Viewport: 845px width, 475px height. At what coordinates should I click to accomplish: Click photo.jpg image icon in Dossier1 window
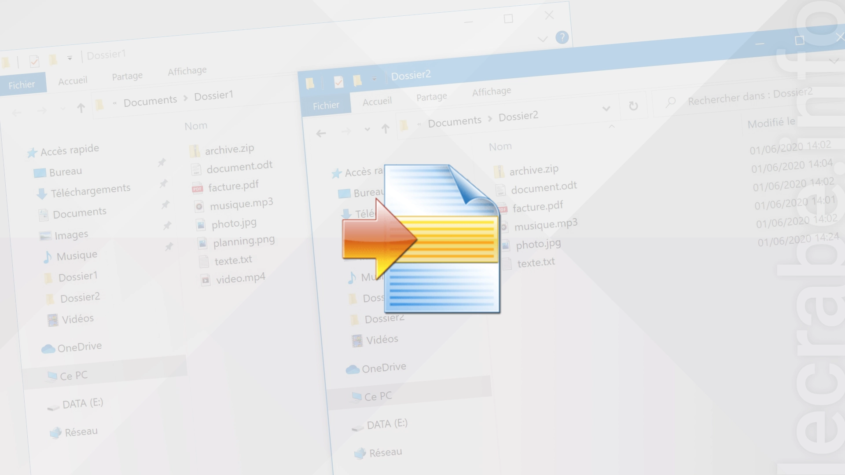click(201, 225)
